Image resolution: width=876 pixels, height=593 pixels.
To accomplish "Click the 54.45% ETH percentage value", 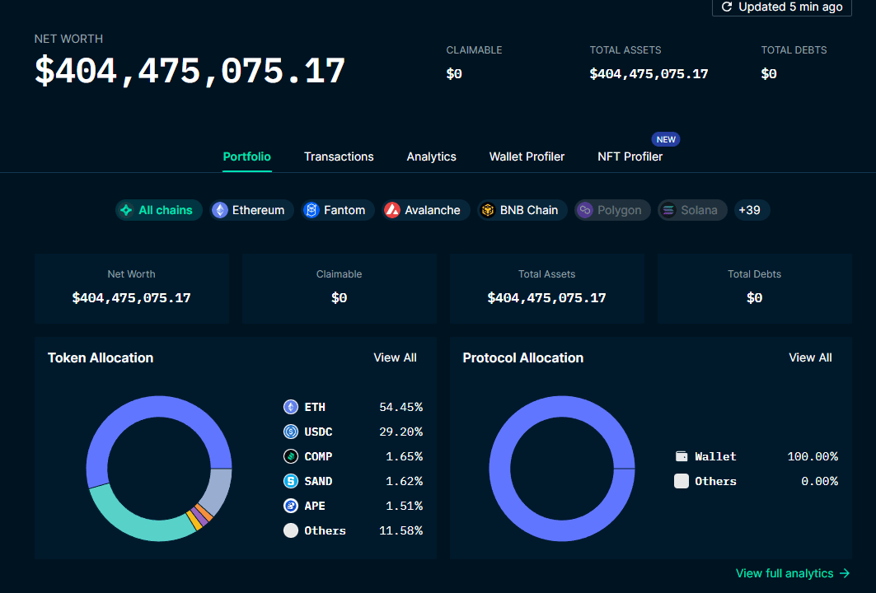I will pos(401,407).
